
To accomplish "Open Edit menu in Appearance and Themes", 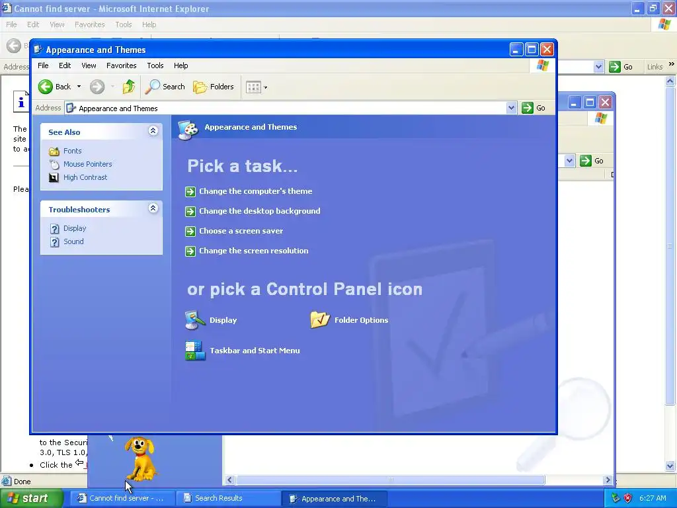I will [65, 65].
